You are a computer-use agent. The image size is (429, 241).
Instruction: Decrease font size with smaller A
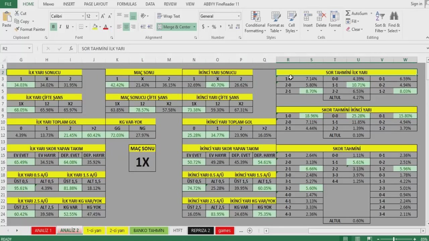coord(110,16)
